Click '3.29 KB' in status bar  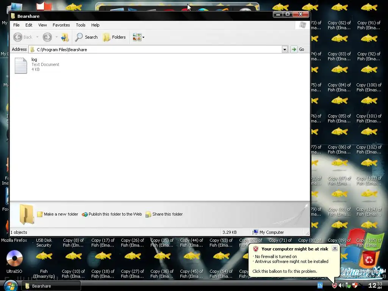[229, 232]
